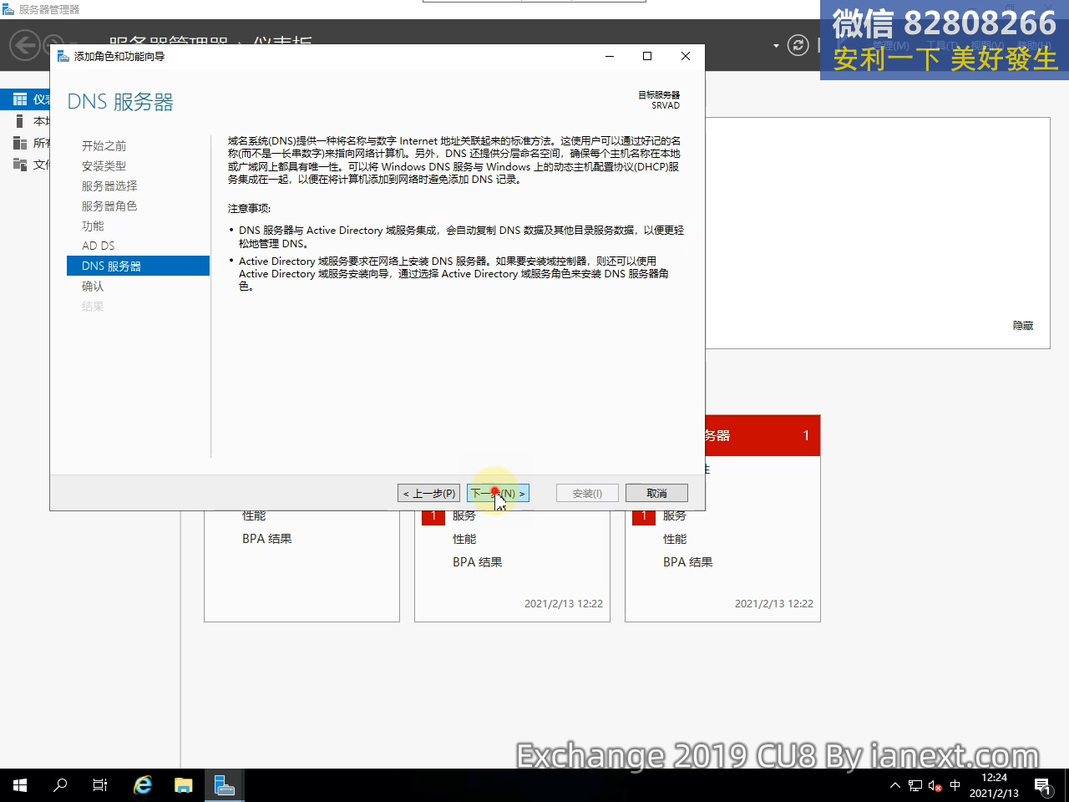
Task: Click the 服务器管理器 window title text
Action: tap(49, 9)
